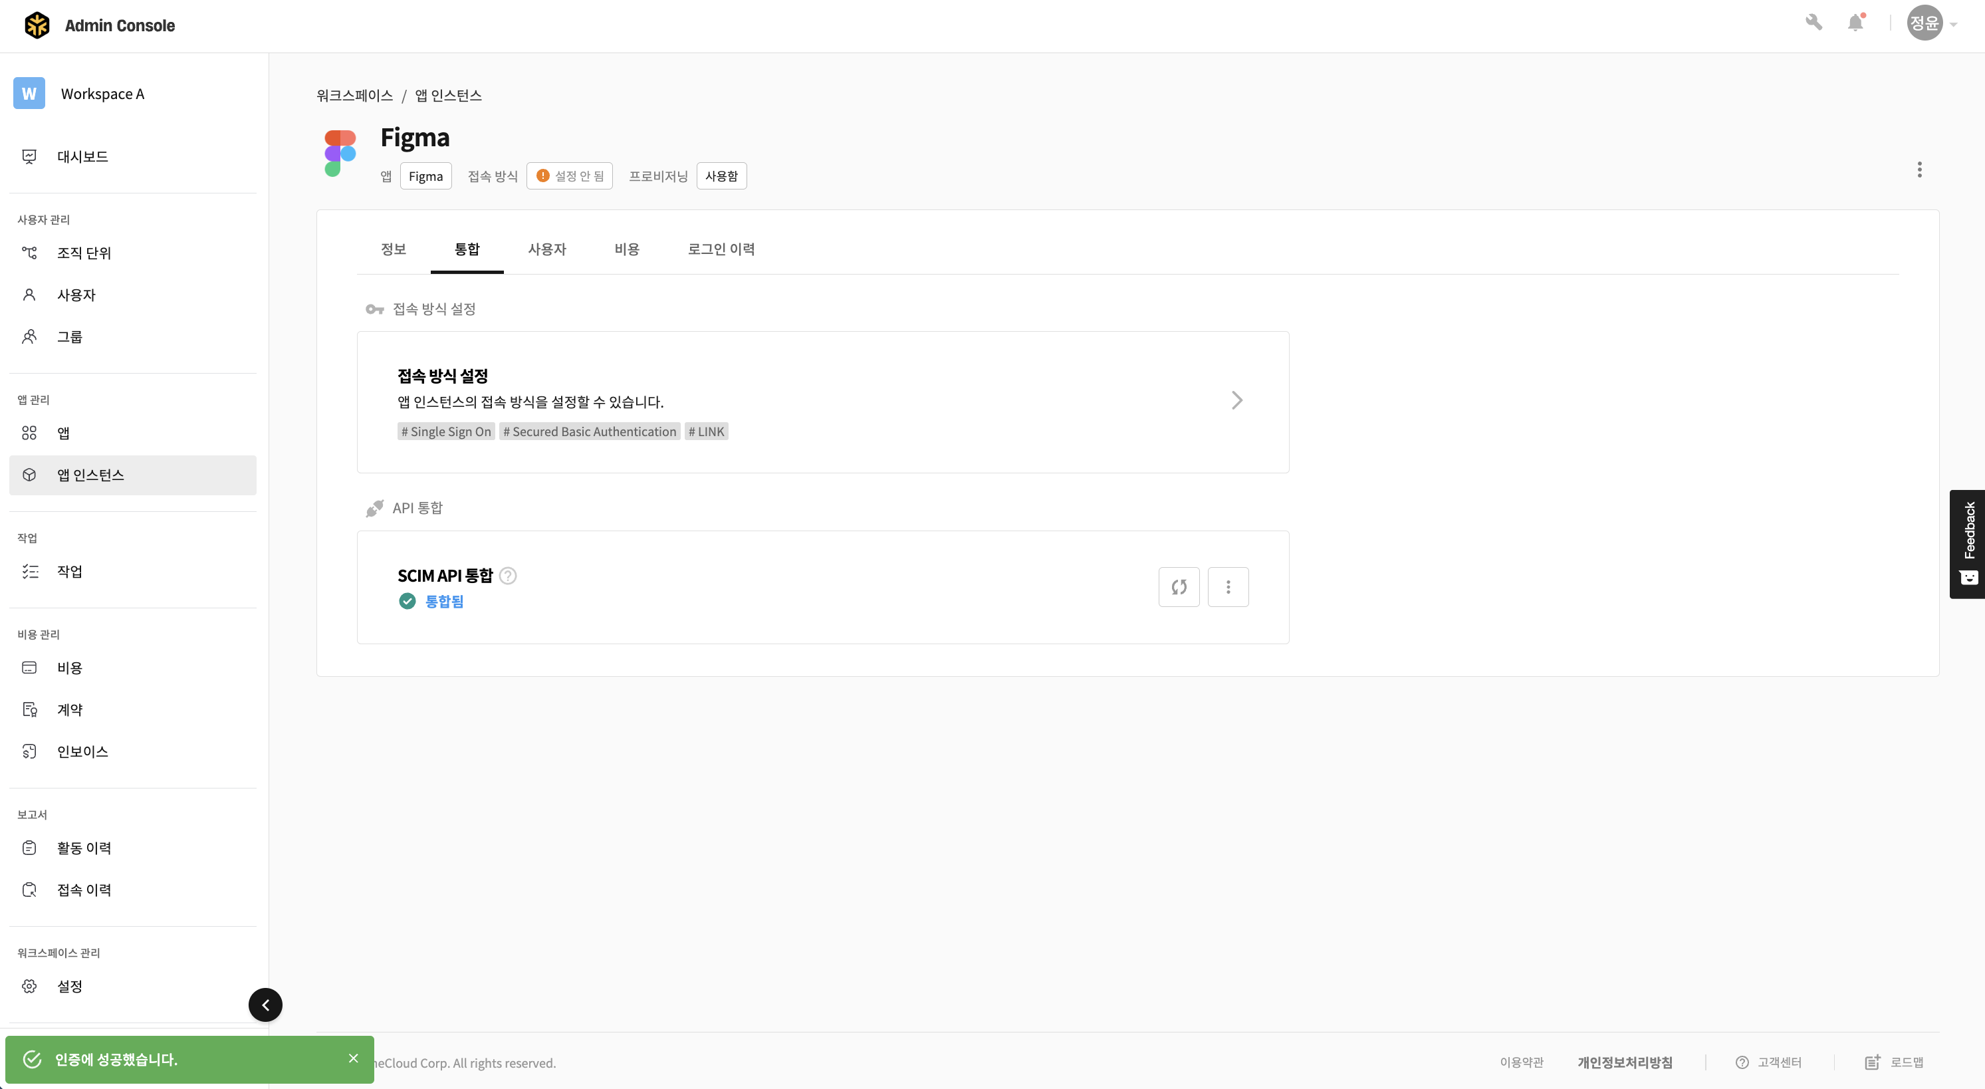
Task: Click SCIM API 통합 help icon
Action: 508,576
